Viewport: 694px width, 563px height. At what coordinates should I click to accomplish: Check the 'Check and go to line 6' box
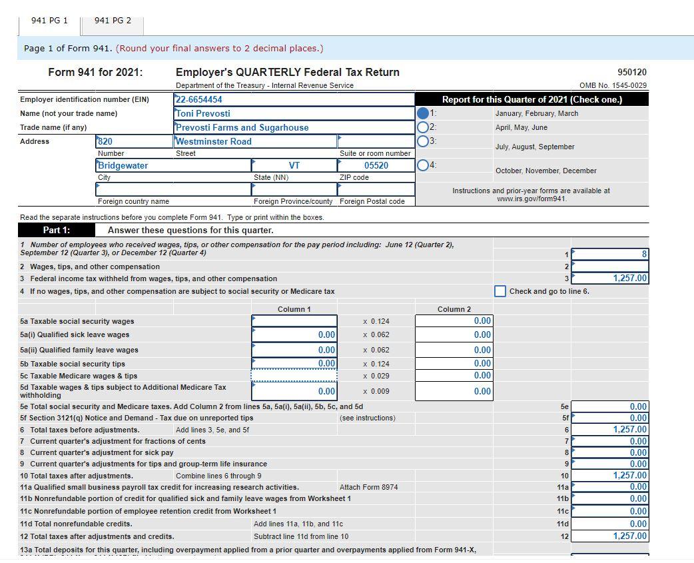point(500,290)
